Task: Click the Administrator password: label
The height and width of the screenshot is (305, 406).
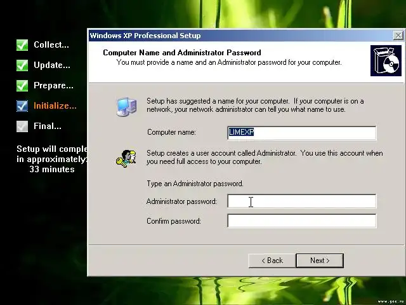Action: pyautogui.click(x=181, y=201)
